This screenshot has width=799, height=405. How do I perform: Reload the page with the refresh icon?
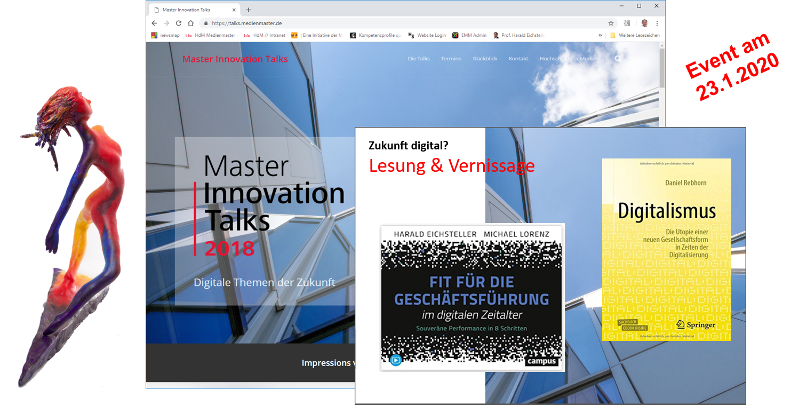(x=179, y=23)
